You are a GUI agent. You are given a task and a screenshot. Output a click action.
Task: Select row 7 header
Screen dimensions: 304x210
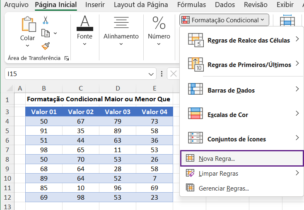7,150
